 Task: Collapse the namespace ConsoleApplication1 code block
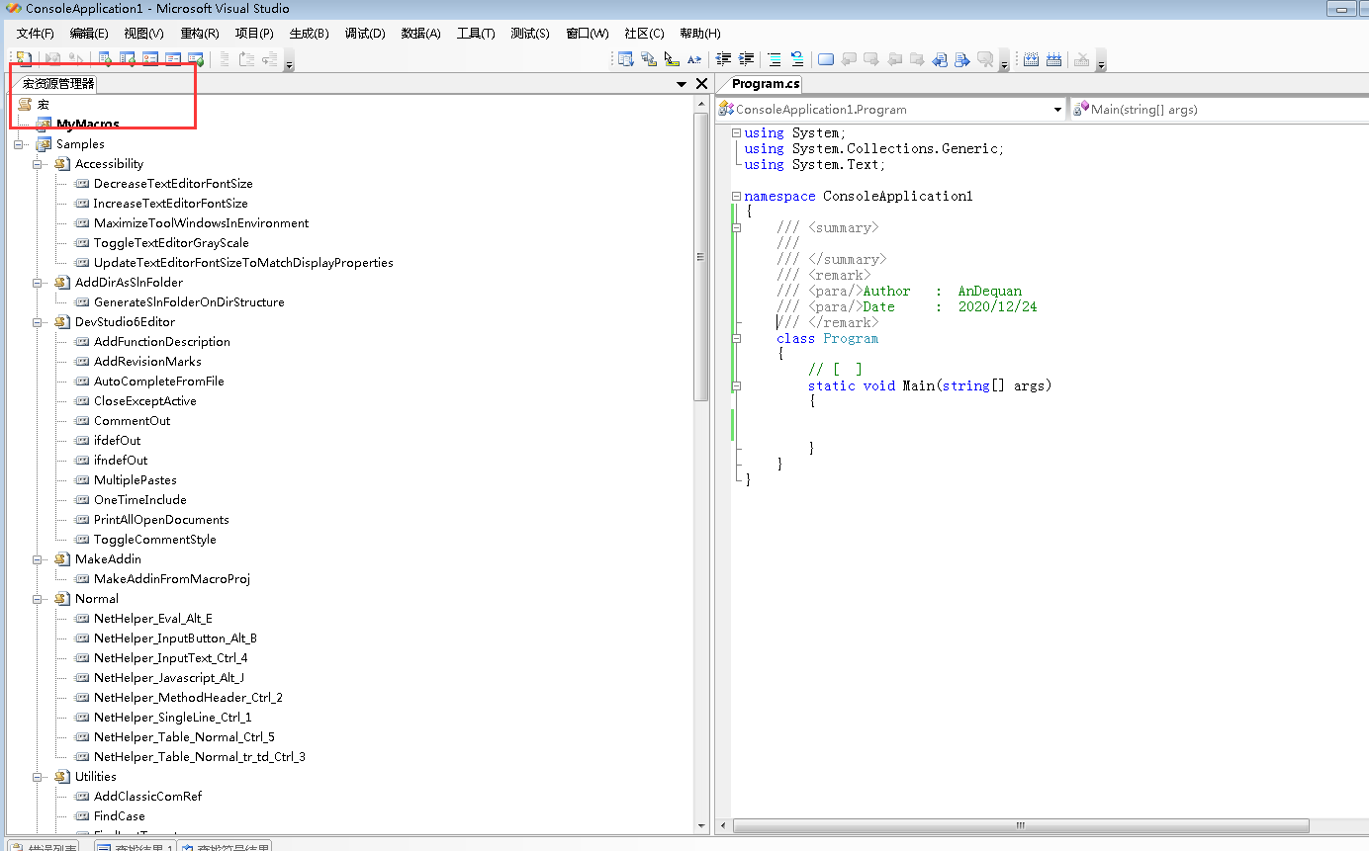[737, 196]
